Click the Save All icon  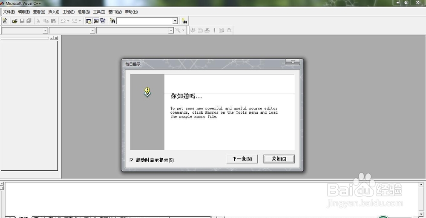pos(29,21)
